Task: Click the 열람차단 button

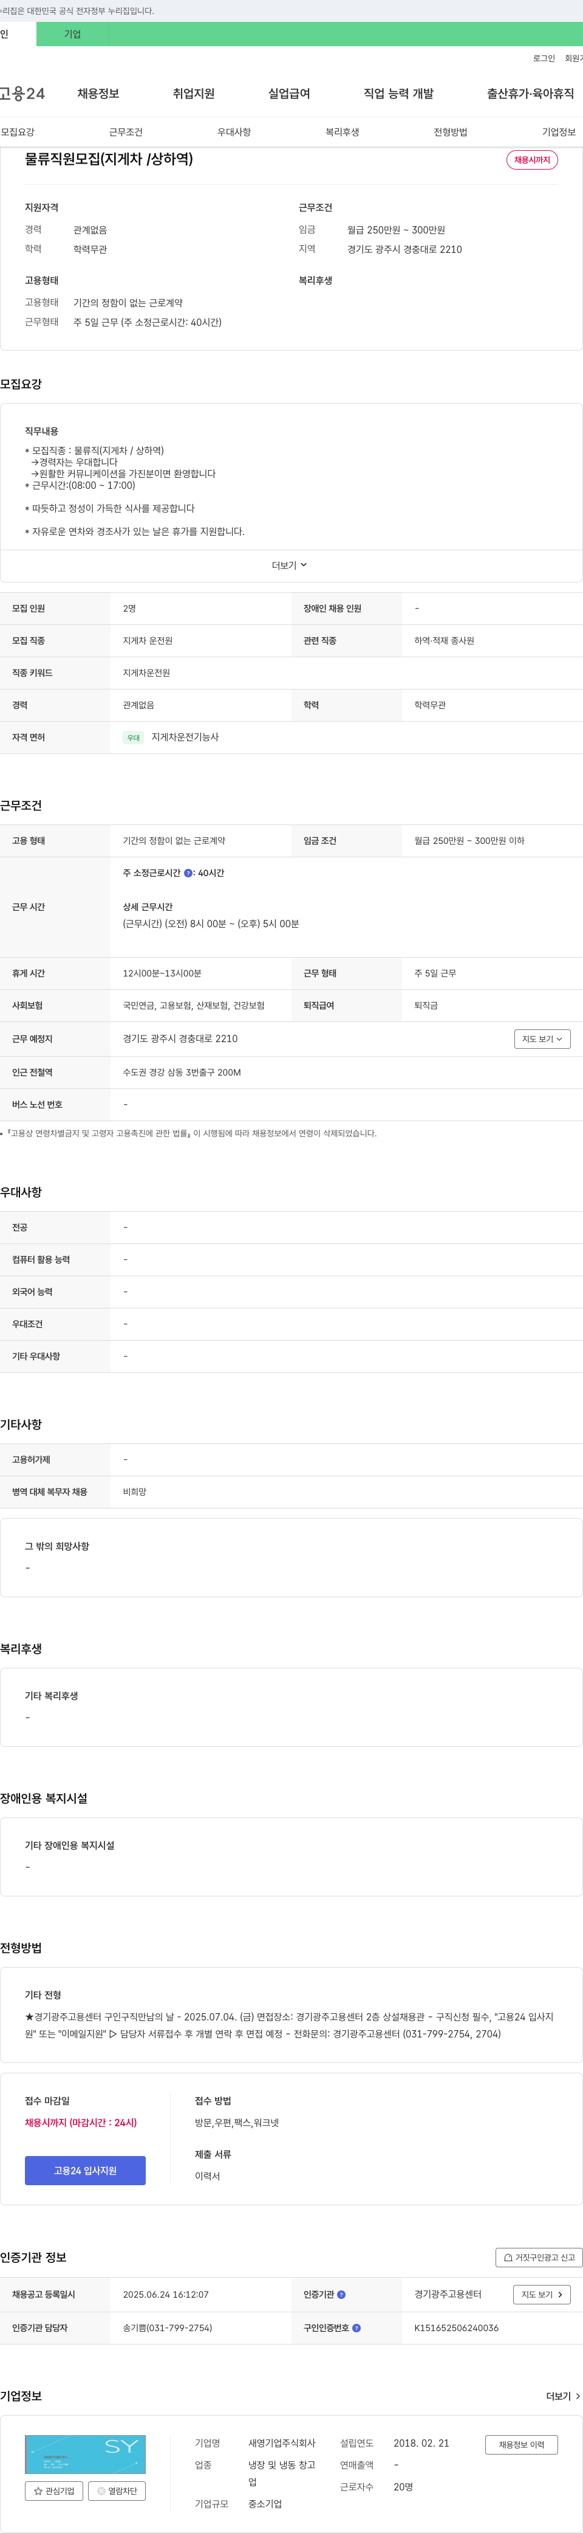Action: click(117, 2490)
